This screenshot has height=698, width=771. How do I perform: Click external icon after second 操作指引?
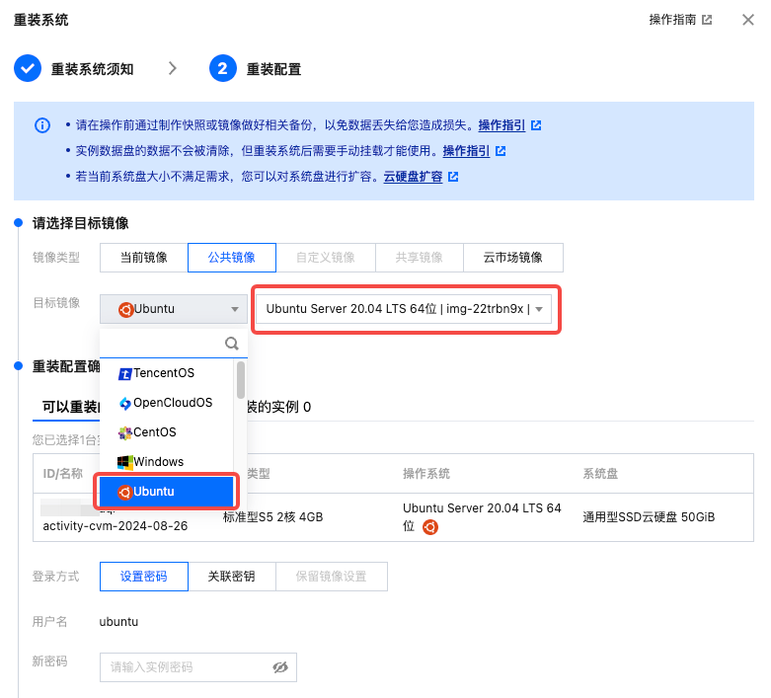tap(501, 151)
